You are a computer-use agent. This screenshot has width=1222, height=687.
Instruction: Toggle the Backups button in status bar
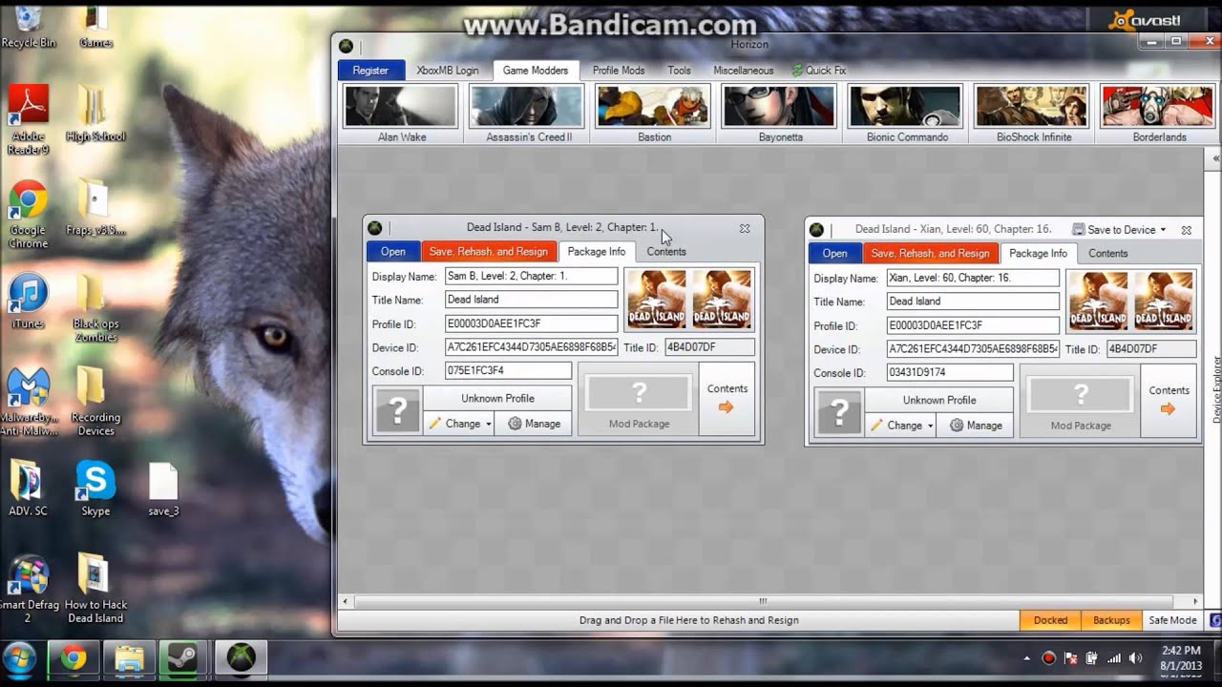(1111, 620)
